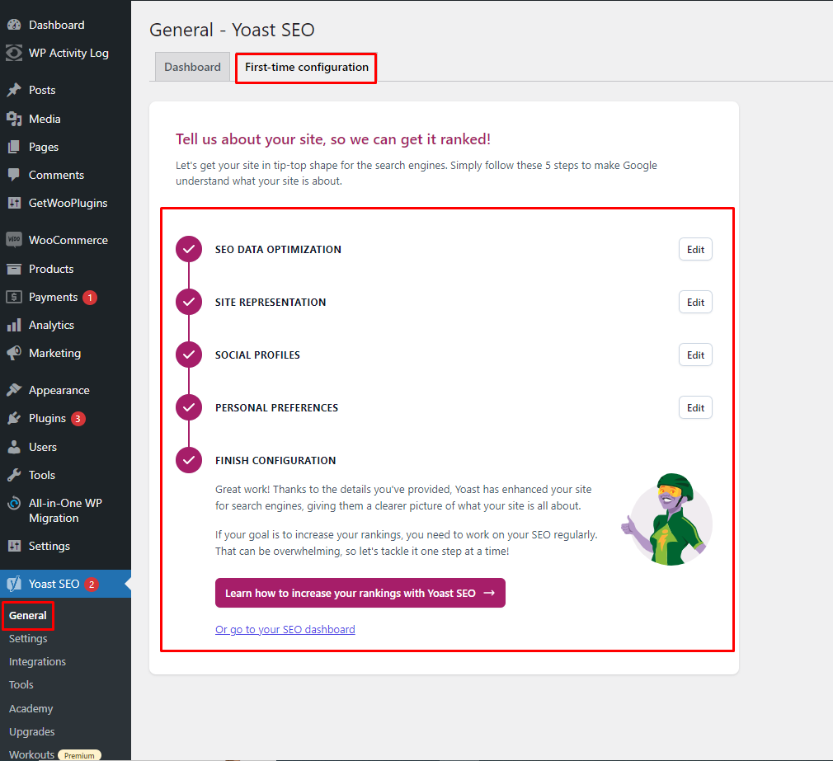
Task: Click the Posts pin icon in sidebar
Action: pos(14,90)
